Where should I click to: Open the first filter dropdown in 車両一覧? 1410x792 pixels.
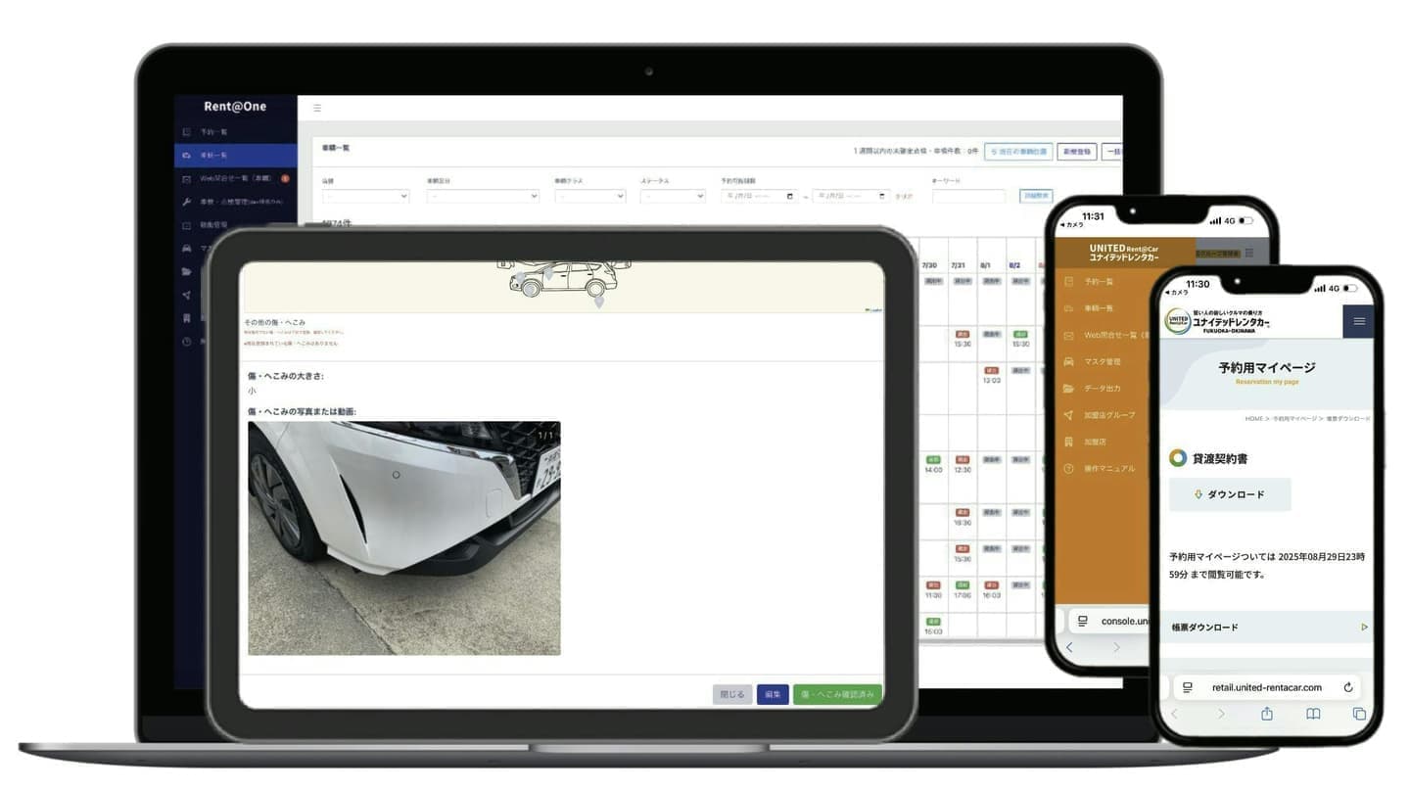[x=364, y=196]
